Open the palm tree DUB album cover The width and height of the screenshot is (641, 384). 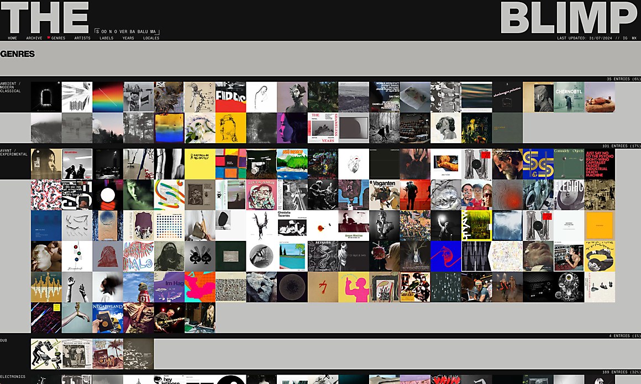[x=108, y=354]
